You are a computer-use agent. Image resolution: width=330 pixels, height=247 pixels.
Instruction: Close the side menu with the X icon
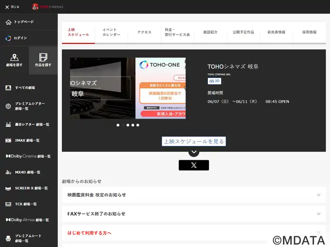pos(7,7)
